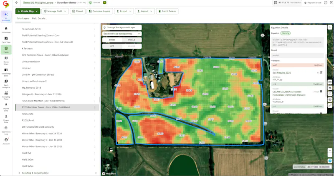The height and width of the screenshot is (176, 334).
Task: Select pH vs Corn2018 yield similarity layer
Action: coord(38,127)
